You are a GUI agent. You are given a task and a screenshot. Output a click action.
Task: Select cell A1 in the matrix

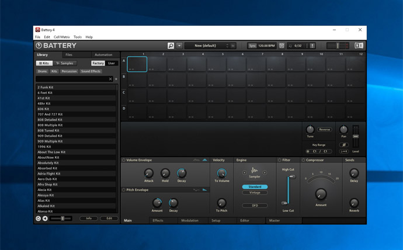click(x=137, y=64)
